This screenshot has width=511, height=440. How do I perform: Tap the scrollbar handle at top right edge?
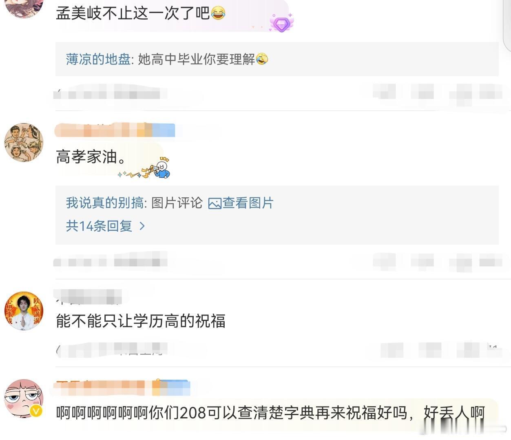click(507, 22)
